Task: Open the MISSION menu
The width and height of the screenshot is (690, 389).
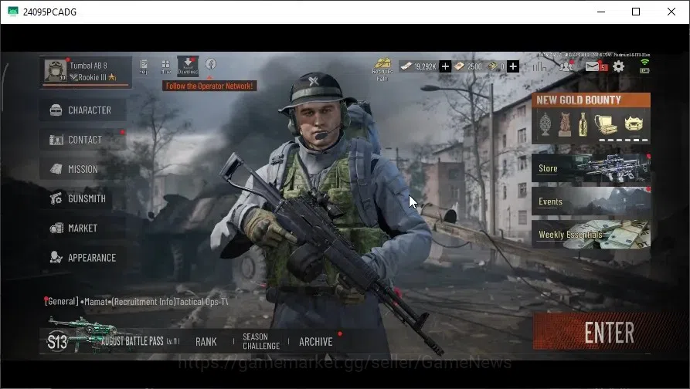Action: (83, 169)
